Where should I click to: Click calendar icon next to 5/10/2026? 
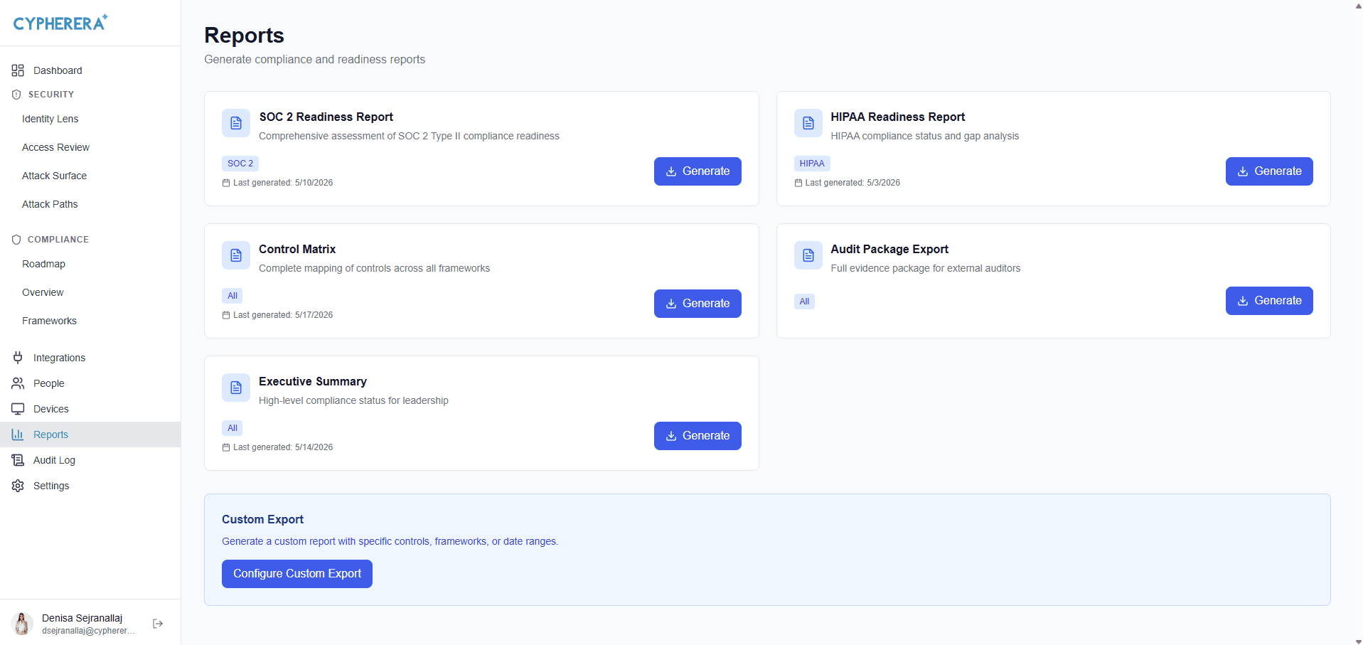pyautogui.click(x=226, y=183)
